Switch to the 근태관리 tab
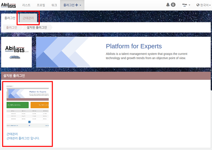 (x=28, y=18)
